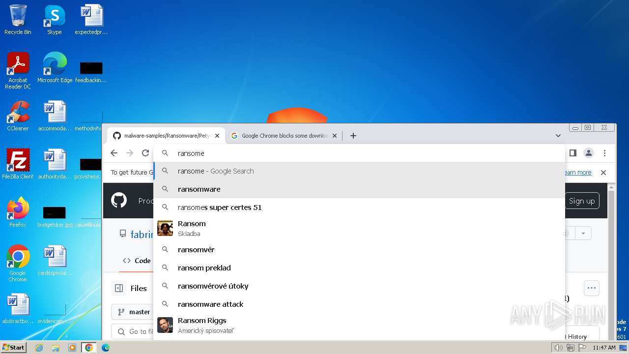The width and height of the screenshot is (629, 354).
Task: Open the three-dot more options button on GitHub
Action: coord(592,288)
